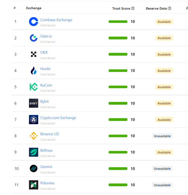Click the OKX checkered logo icon
188x195 pixels.
point(33,54)
